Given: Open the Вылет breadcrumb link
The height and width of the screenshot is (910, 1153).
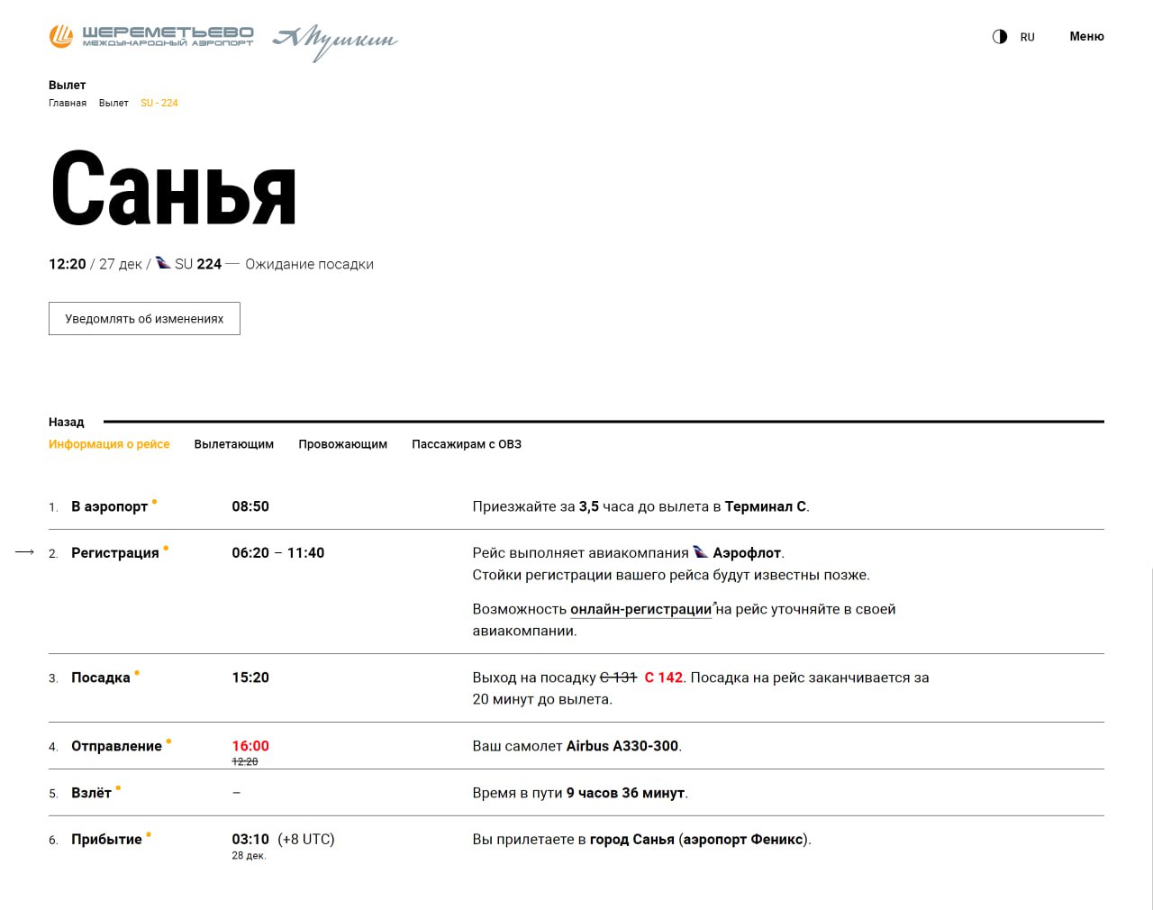Looking at the screenshot, I should point(113,103).
